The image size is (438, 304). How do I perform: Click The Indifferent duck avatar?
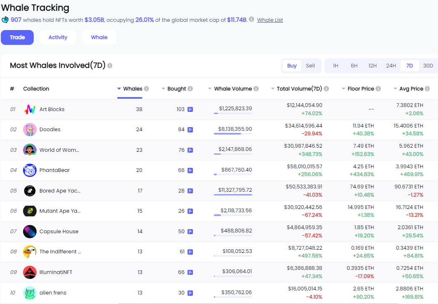click(30, 252)
